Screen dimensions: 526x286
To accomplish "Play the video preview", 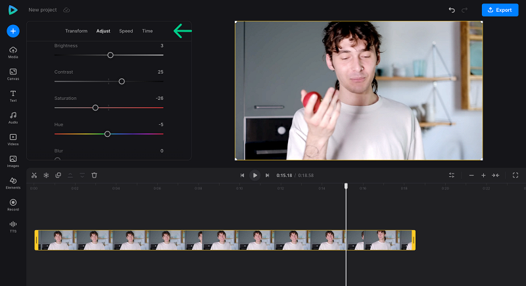I will point(255,176).
